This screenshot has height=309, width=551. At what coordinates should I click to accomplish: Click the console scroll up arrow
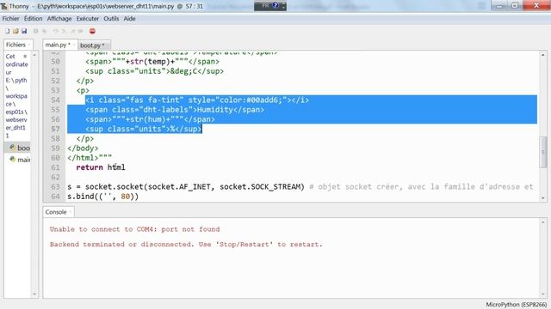(x=543, y=222)
